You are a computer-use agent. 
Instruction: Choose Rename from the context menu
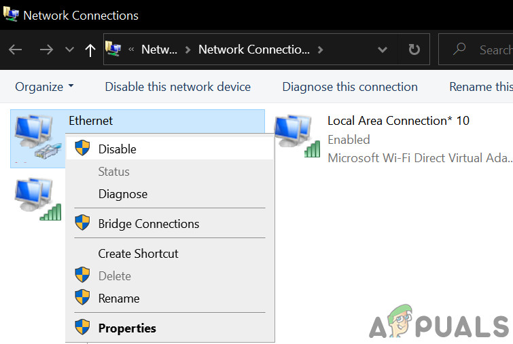118,299
